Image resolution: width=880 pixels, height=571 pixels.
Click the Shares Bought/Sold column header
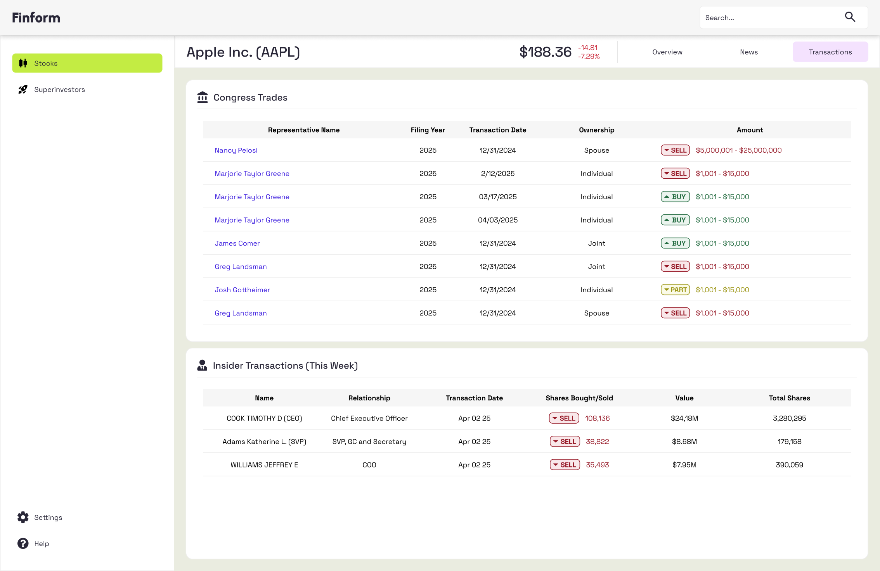579,398
